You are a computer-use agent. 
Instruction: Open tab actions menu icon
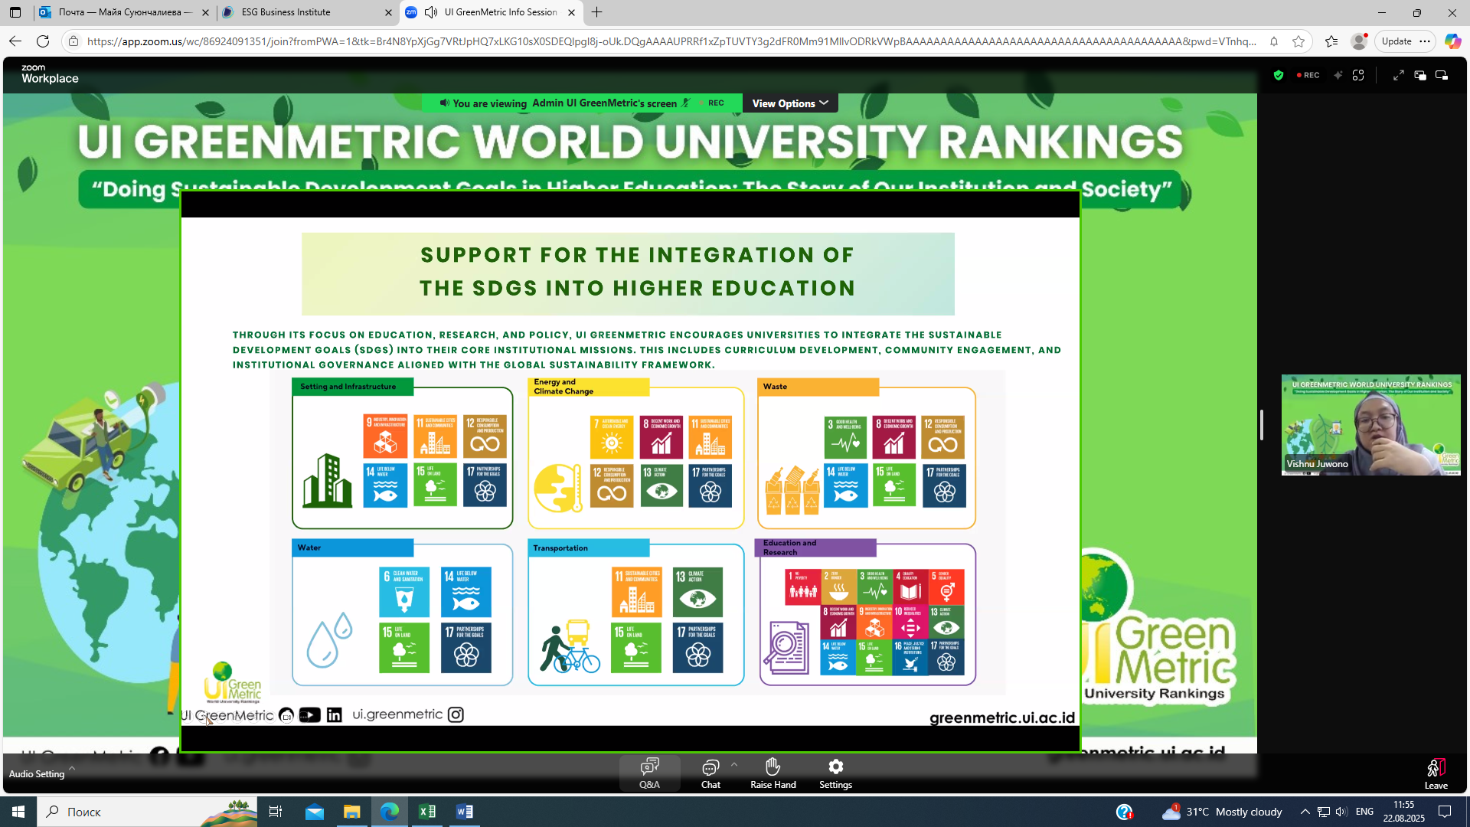[x=15, y=12]
